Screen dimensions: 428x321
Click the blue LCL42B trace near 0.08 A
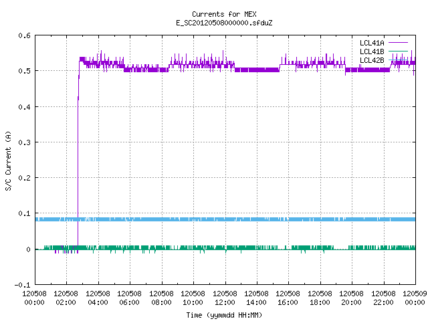tap(225, 219)
